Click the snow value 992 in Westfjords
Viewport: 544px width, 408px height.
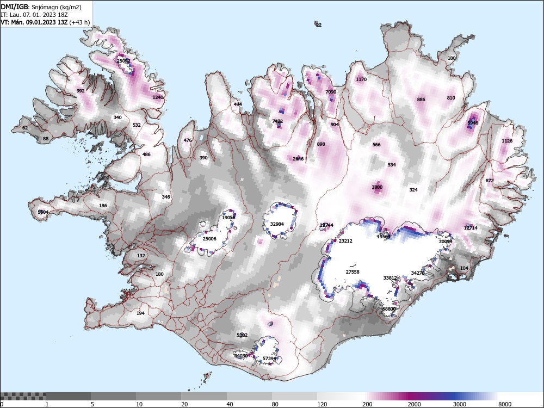(x=81, y=91)
